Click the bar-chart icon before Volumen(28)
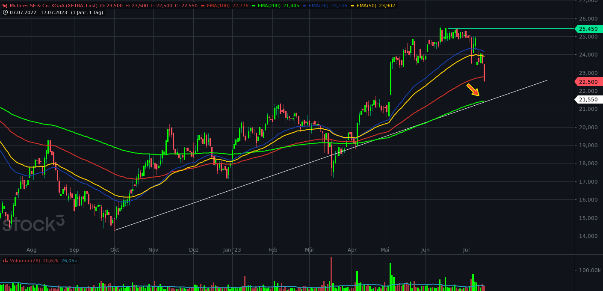 click(5, 261)
